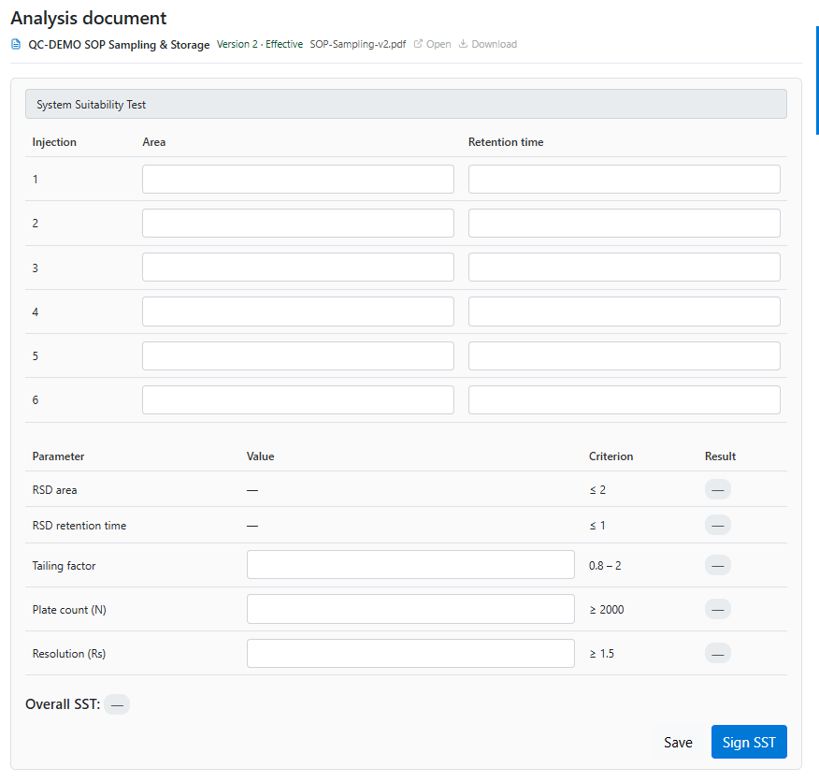Save the SST data
Screen dimensions: 819x782
678,743
